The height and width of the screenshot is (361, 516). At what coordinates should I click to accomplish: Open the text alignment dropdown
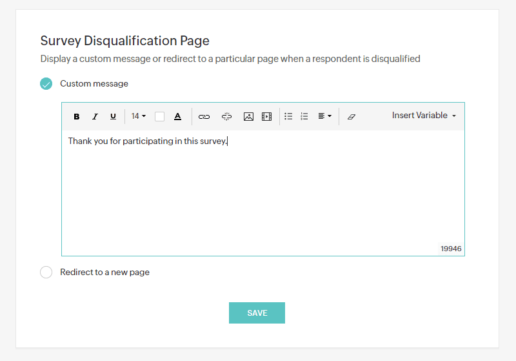tap(325, 116)
